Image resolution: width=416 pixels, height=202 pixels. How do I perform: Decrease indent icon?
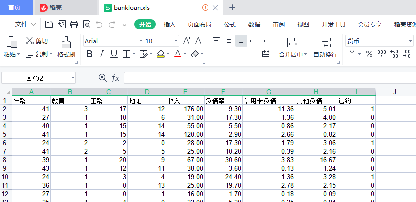pos(254,41)
